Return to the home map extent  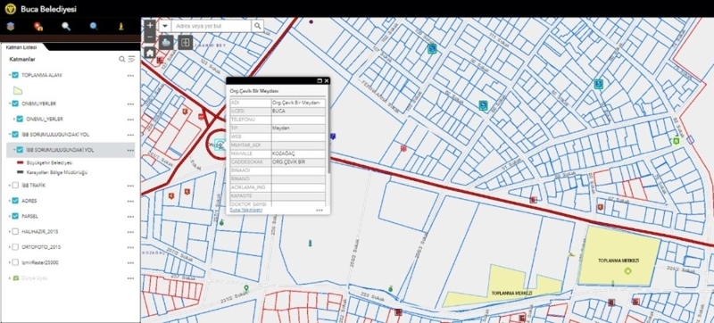coord(150,53)
